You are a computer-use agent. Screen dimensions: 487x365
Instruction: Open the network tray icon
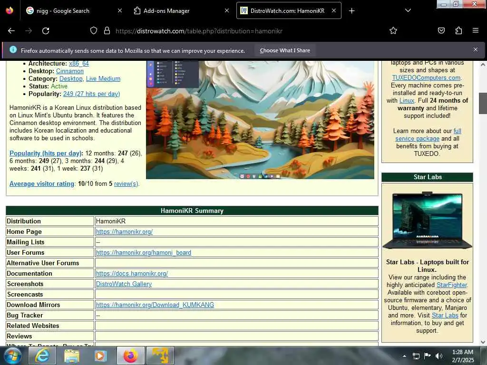coord(416,356)
